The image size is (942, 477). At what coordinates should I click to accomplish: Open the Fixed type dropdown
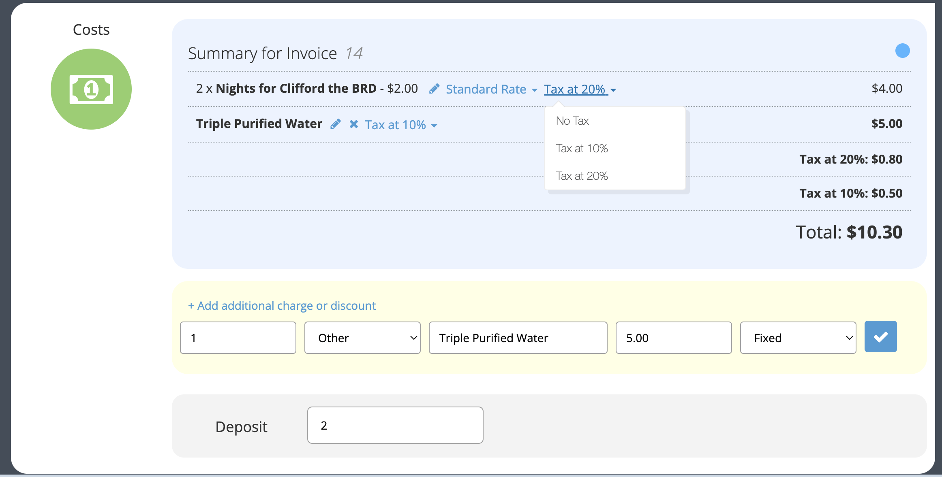(x=798, y=338)
